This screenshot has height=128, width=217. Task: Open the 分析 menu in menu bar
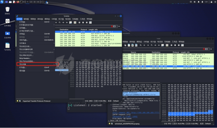point(54,19)
